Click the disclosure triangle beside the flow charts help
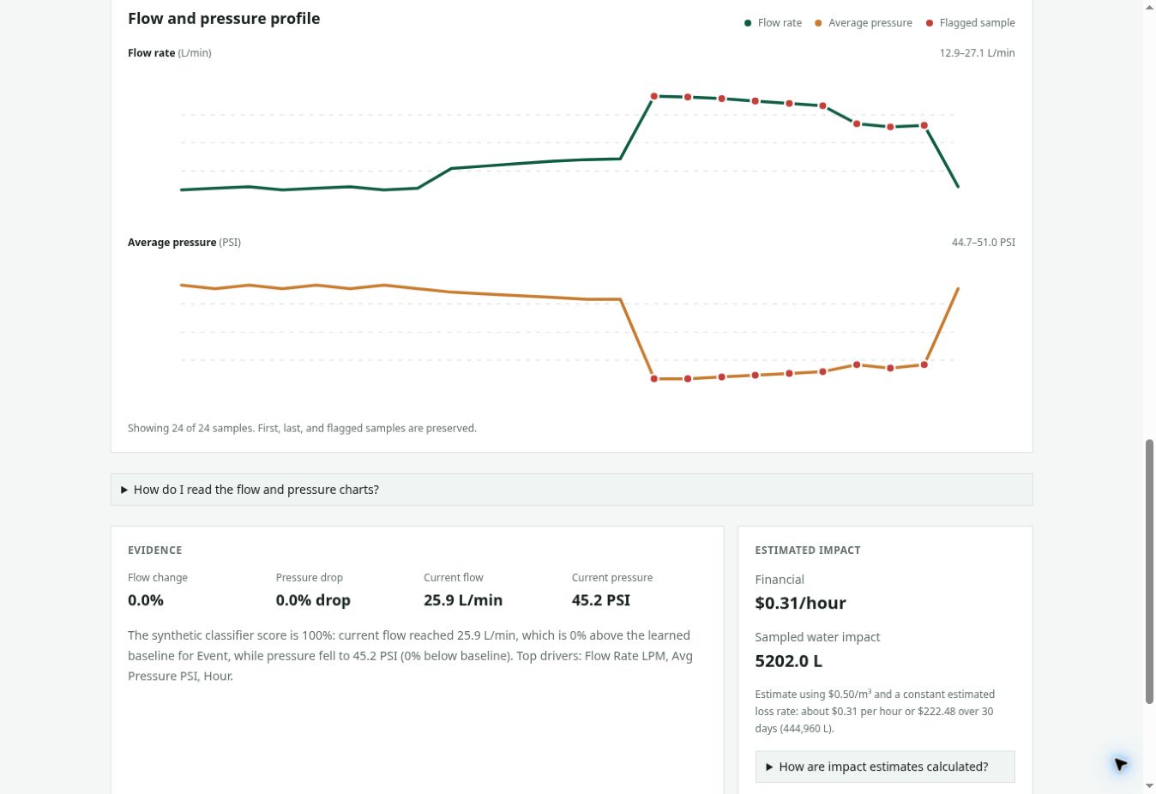Viewport: 1156px width, 794px height. pos(124,490)
